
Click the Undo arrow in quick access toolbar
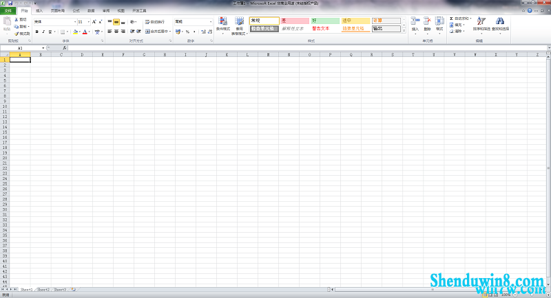pos(17,3)
